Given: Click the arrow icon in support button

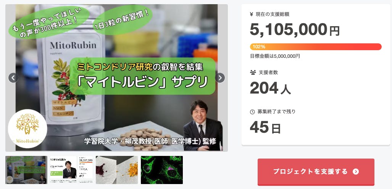Looking at the screenshot, I should click(356, 172).
